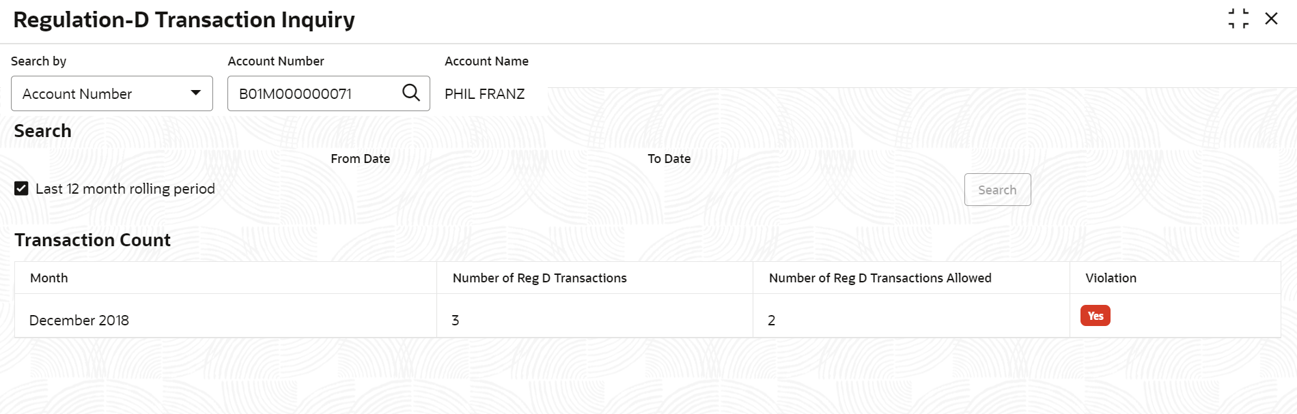Image resolution: width=1297 pixels, height=414 pixels.
Task: Close the Regulation-D Transaction Inquiry screen
Action: click(x=1271, y=19)
